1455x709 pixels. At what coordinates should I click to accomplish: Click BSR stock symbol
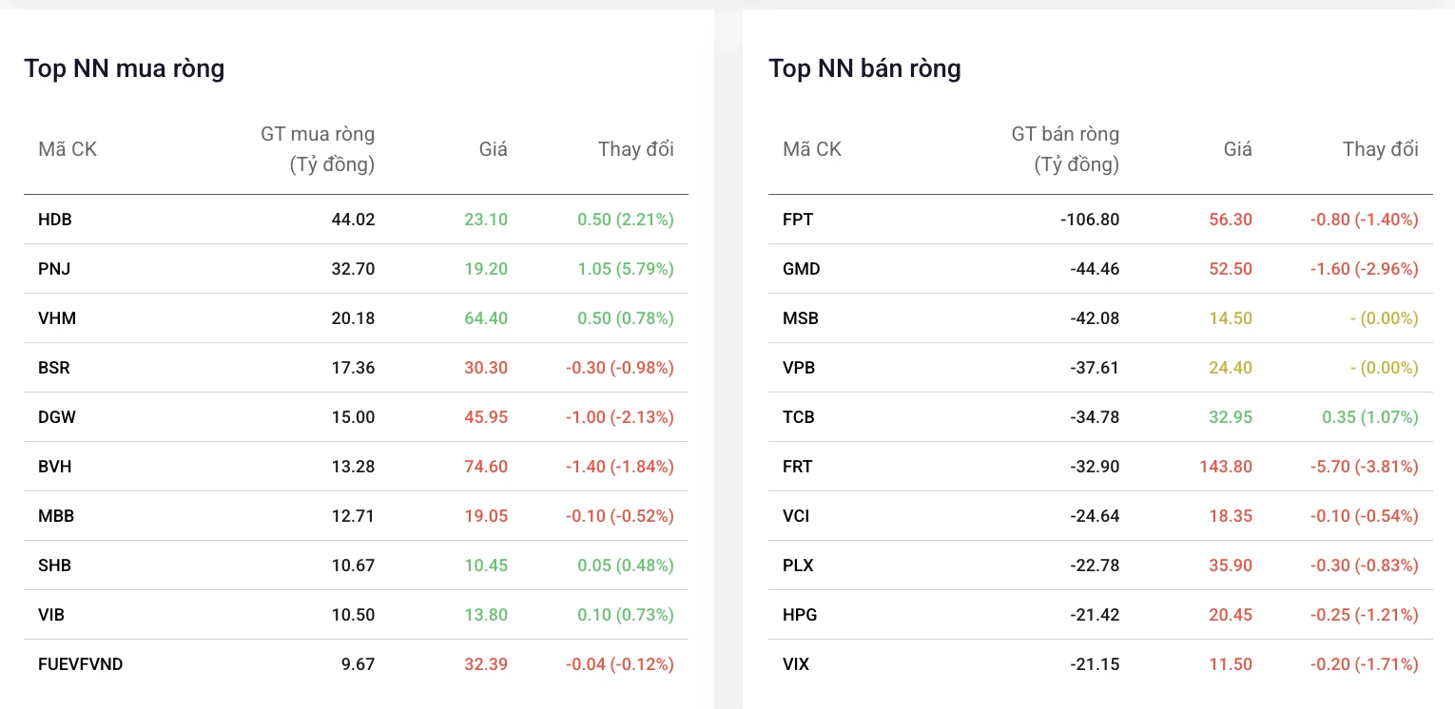coord(54,368)
